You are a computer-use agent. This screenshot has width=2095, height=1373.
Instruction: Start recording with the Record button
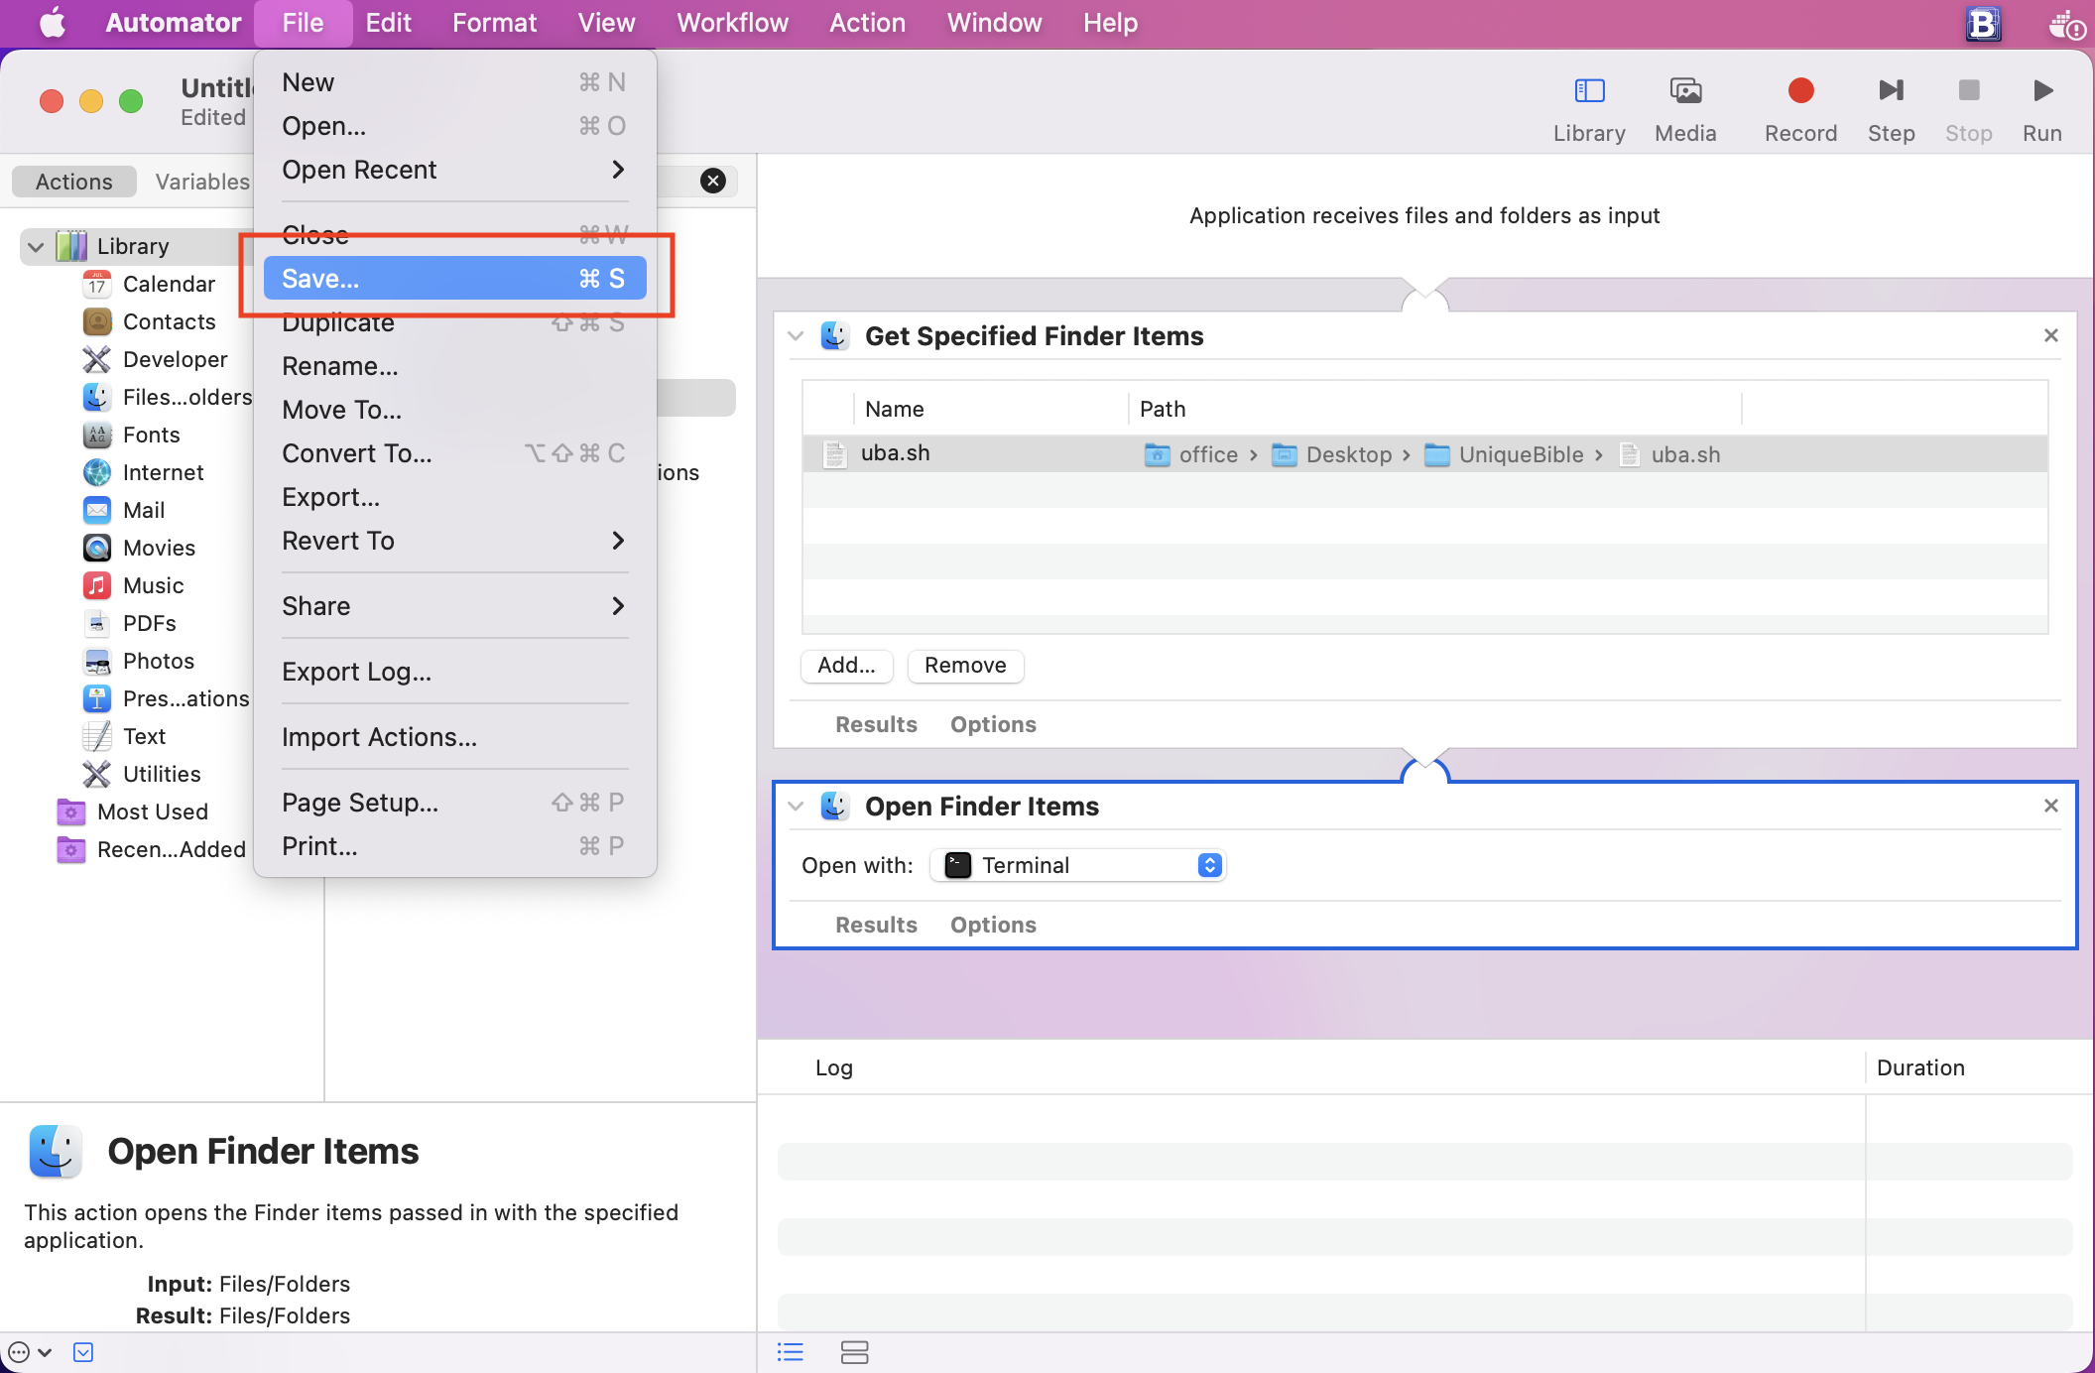coord(1800,91)
